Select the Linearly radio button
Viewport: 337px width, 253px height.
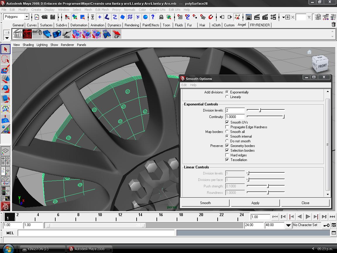[227, 97]
